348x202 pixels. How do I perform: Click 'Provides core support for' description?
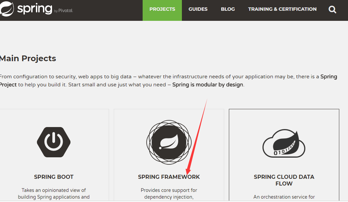coord(169,190)
